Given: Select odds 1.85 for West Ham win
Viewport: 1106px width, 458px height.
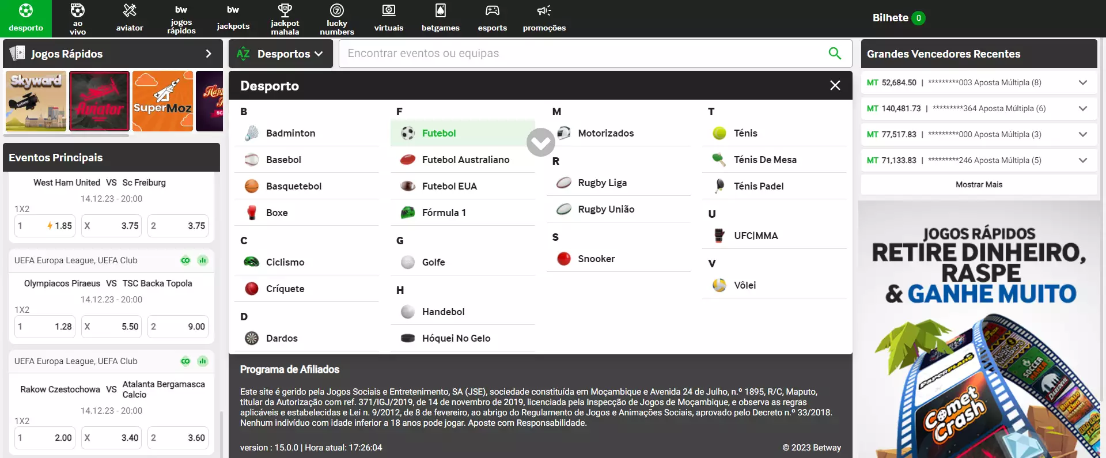Looking at the screenshot, I should pos(46,226).
